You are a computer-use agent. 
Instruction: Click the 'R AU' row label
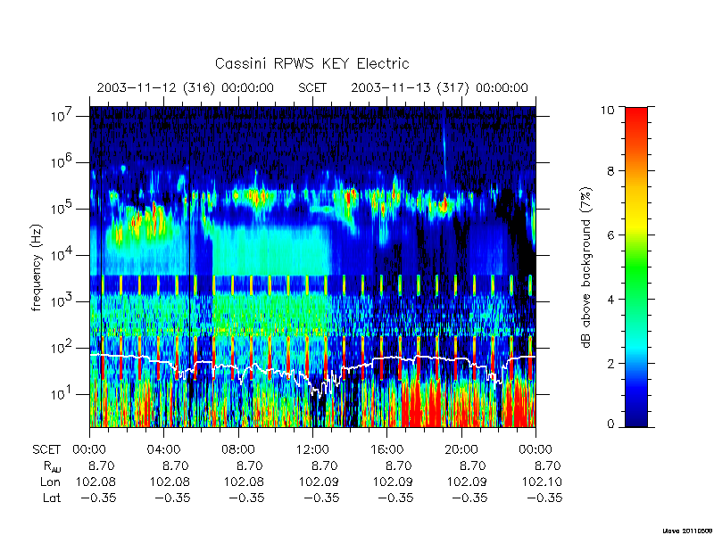[53, 466]
